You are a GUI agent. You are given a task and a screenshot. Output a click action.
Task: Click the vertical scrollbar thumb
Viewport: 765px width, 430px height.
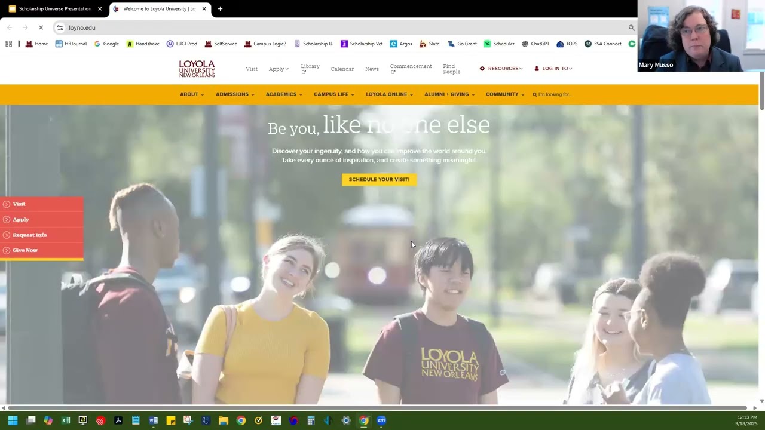pyautogui.click(x=761, y=90)
